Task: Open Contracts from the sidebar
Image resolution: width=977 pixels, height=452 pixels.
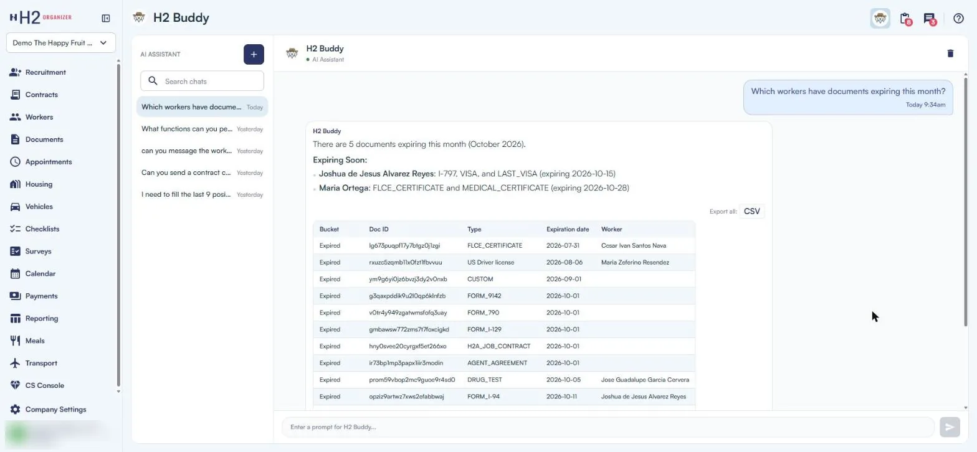Action: (41, 95)
